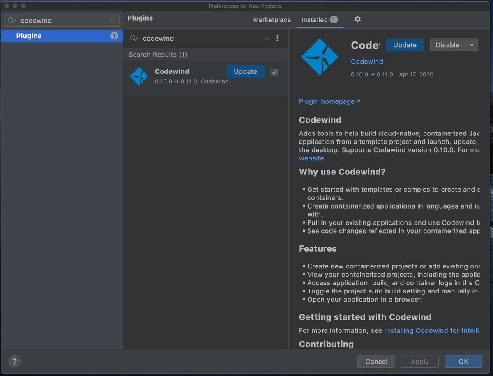Click the Contributing heading
This screenshot has width=493, height=376.
[x=326, y=344]
